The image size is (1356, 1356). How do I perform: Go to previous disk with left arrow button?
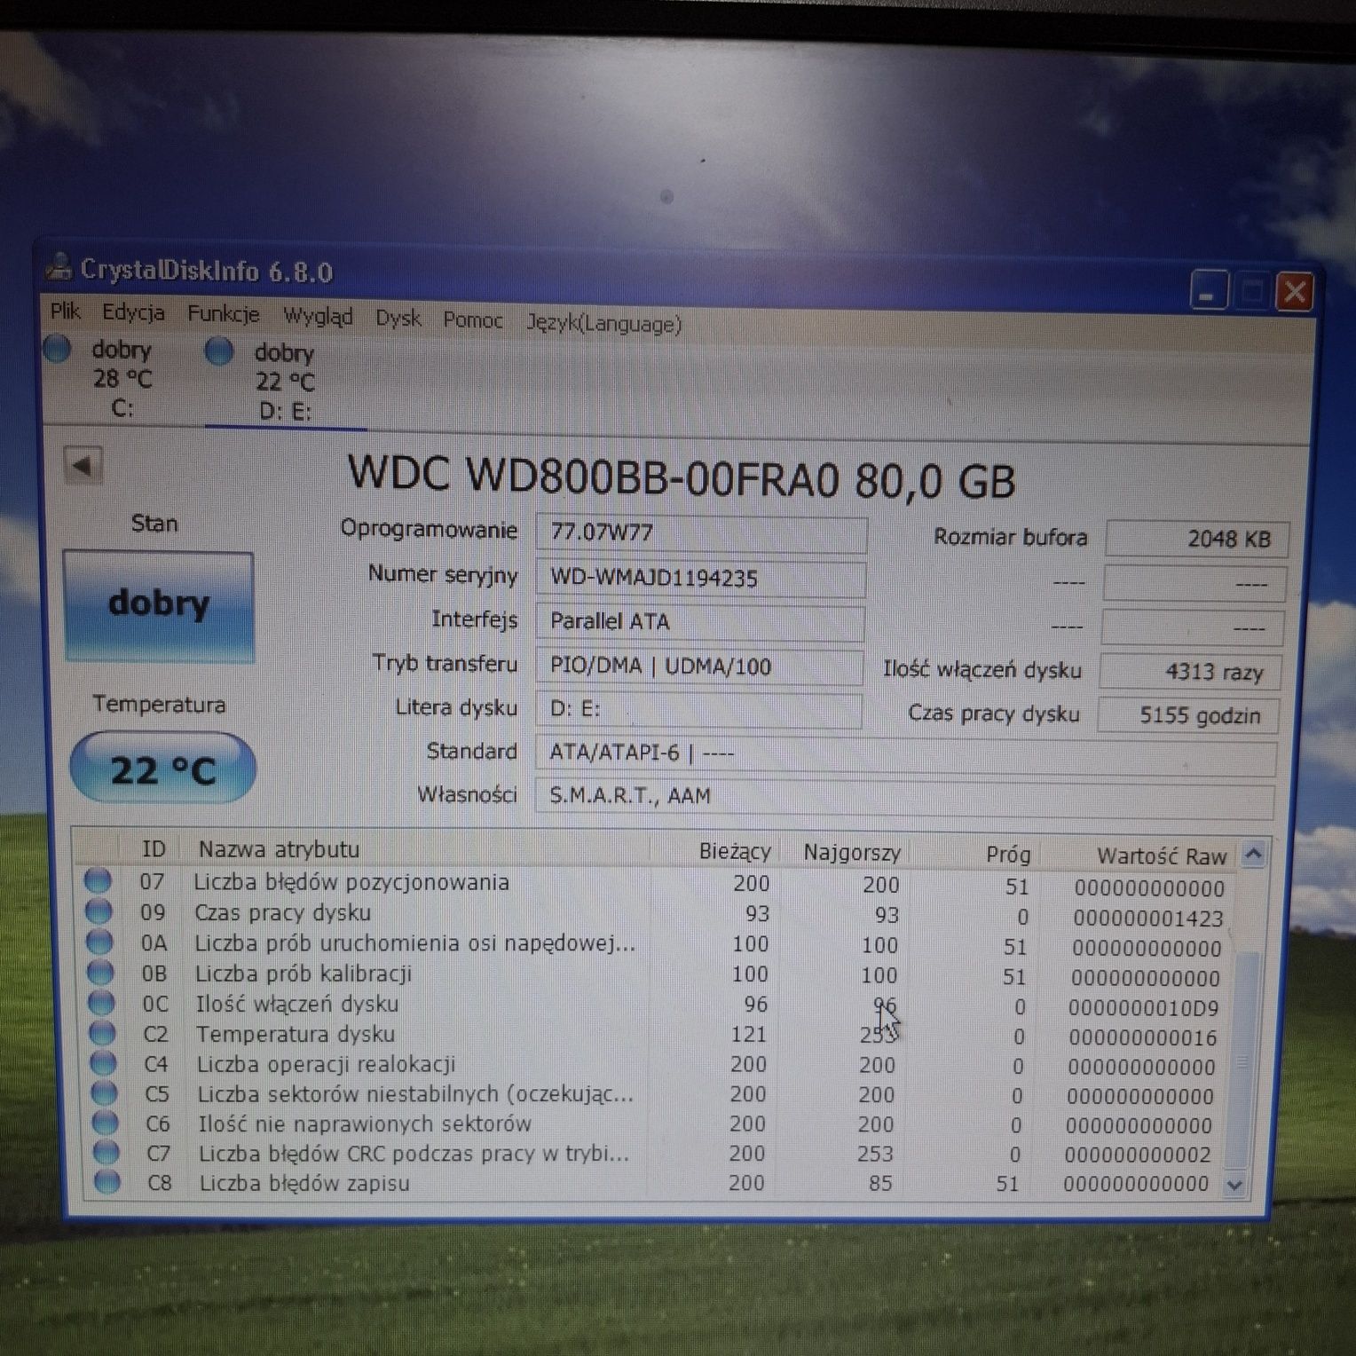(x=83, y=465)
